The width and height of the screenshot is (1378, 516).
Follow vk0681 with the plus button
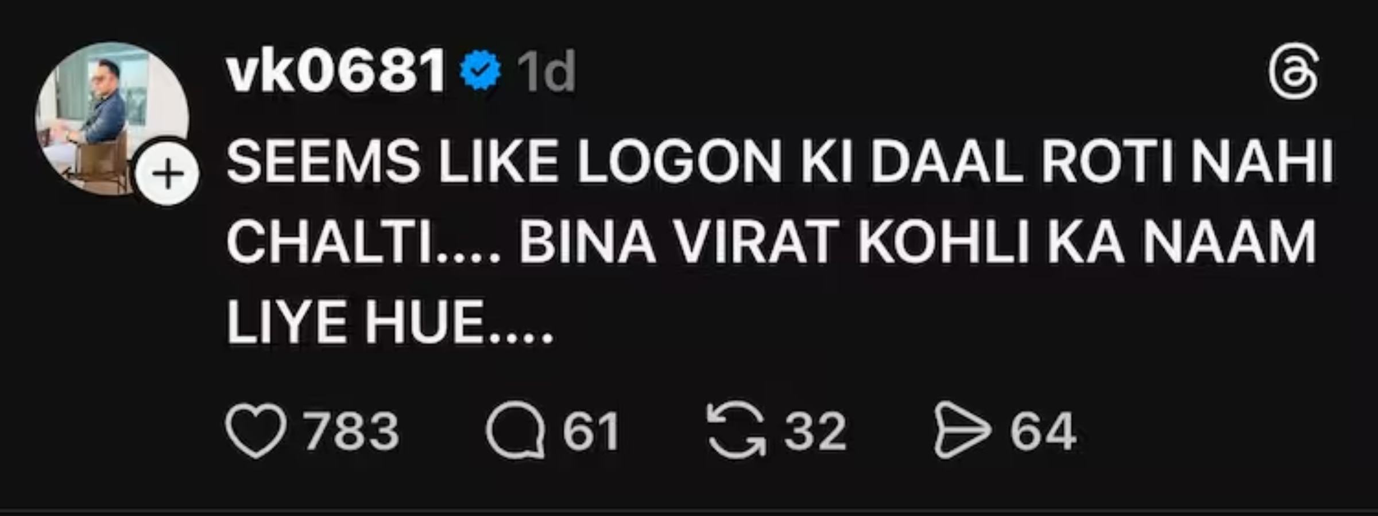click(167, 173)
